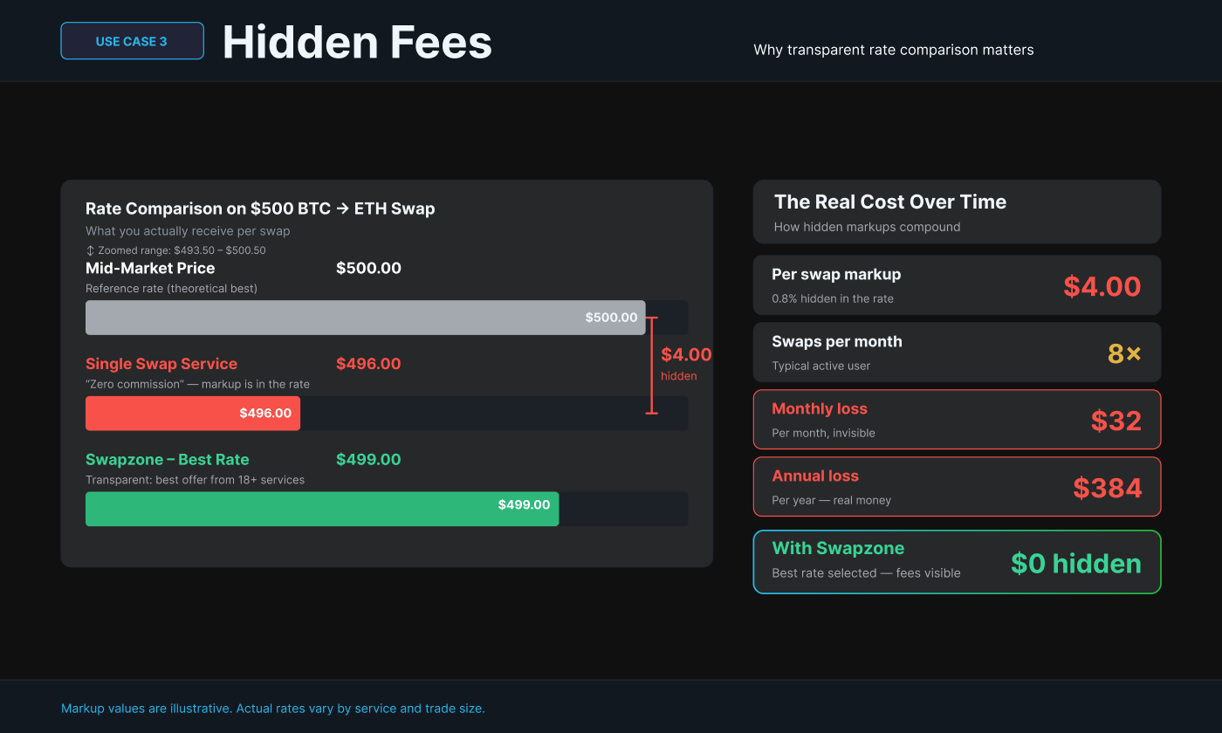Select the Per swap markup card
The width and height of the screenshot is (1222, 733).
[x=957, y=285]
